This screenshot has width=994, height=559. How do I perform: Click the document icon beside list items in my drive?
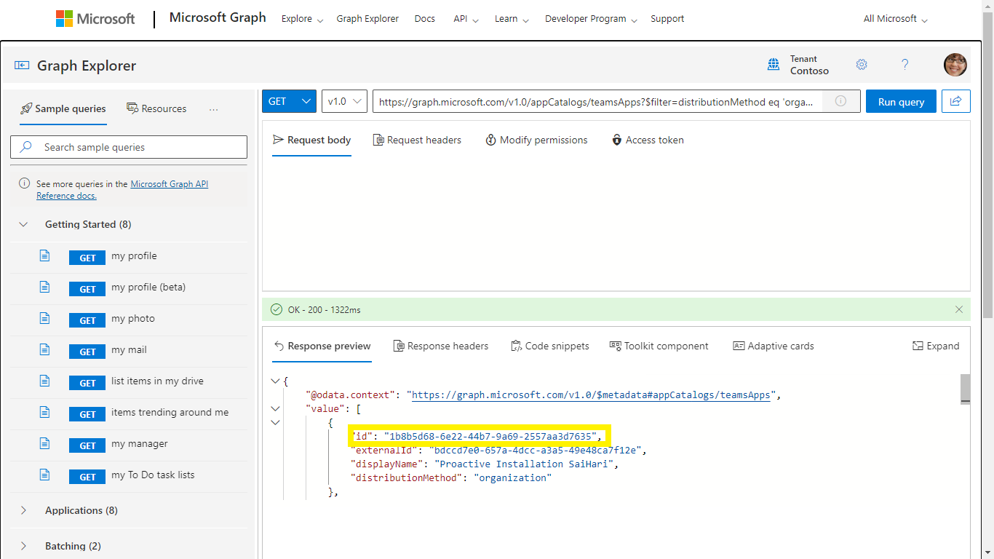coord(45,381)
